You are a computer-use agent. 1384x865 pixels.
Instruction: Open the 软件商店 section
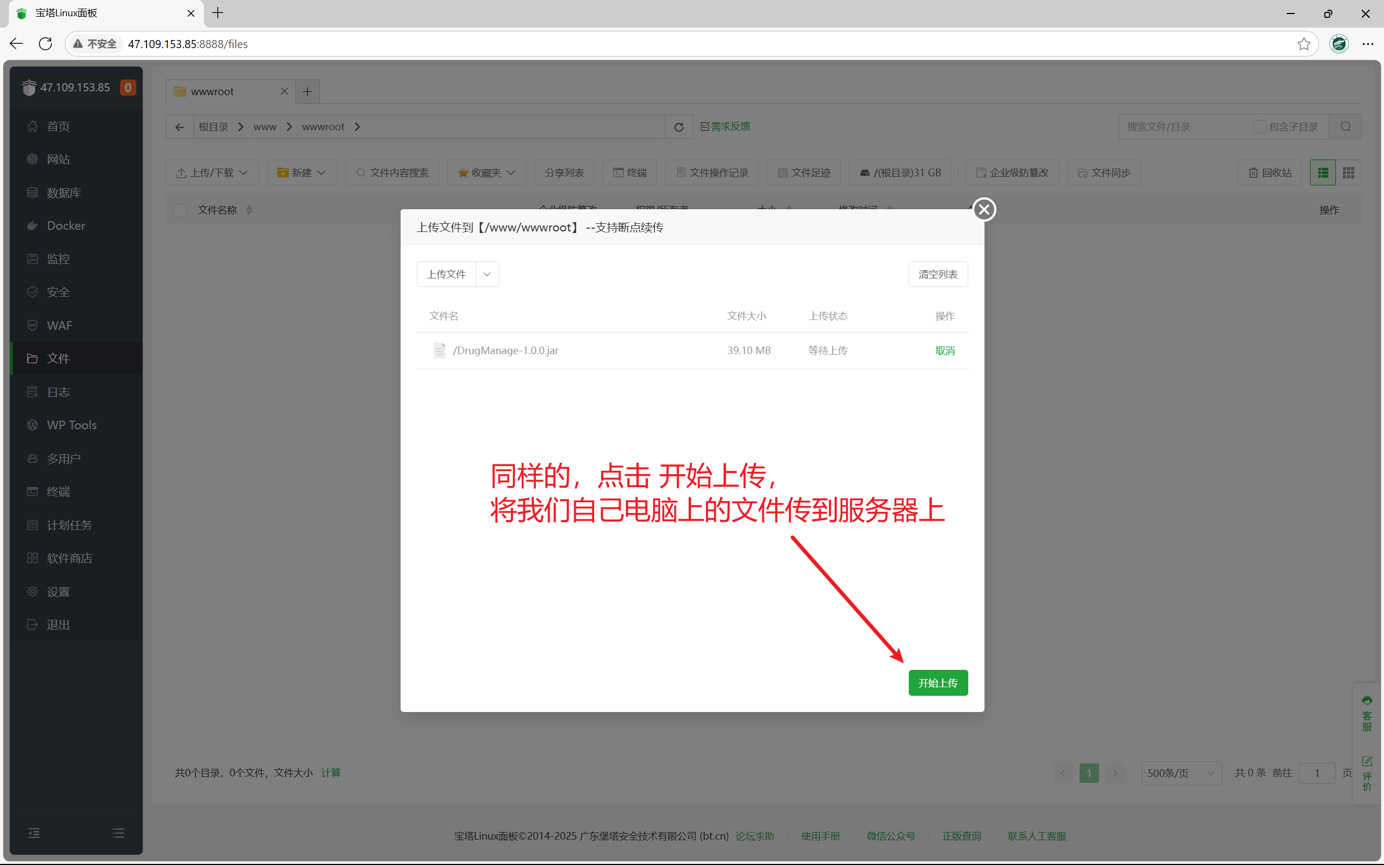click(x=69, y=558)
